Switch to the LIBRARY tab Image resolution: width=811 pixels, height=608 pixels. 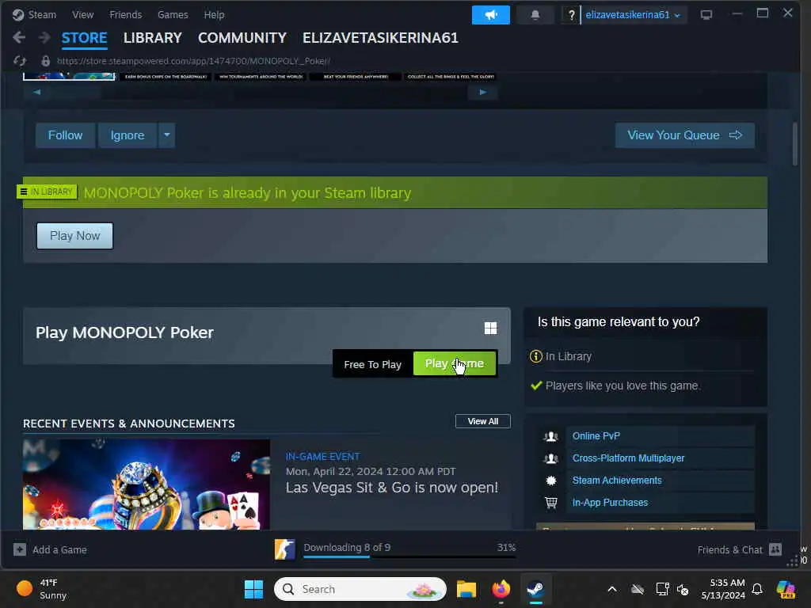tap(153, 38)
